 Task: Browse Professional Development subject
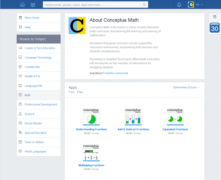(41, 104)
